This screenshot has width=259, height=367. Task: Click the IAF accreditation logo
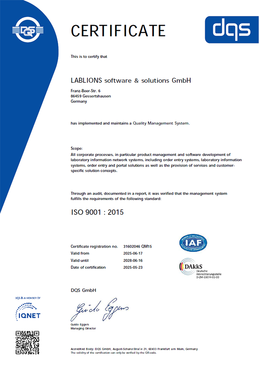tap(193, 243)
